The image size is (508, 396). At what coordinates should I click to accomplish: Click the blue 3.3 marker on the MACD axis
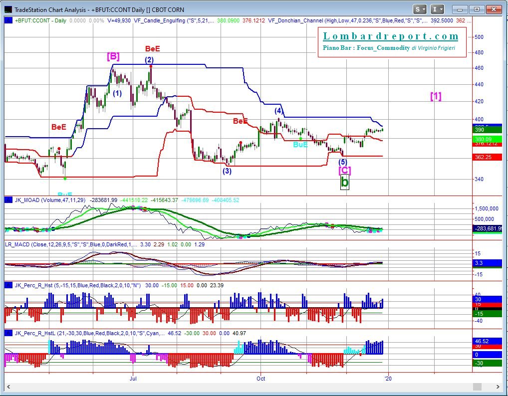487,263
